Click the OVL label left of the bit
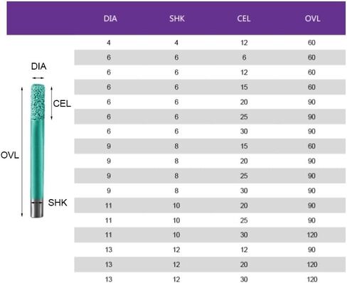Viewport: 347px width, 283px height. (x=10, y=155)
